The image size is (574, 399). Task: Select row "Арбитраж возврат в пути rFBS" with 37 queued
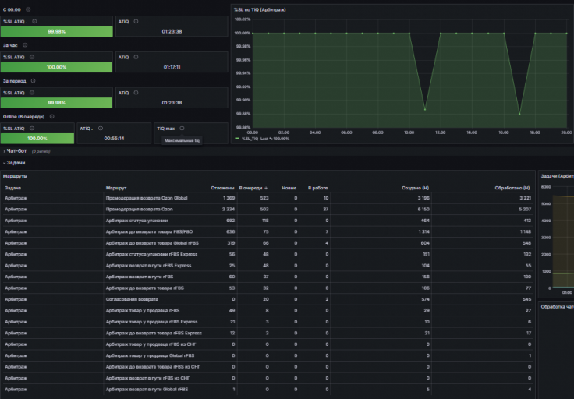pyautogui.click(x=268, y=277)
